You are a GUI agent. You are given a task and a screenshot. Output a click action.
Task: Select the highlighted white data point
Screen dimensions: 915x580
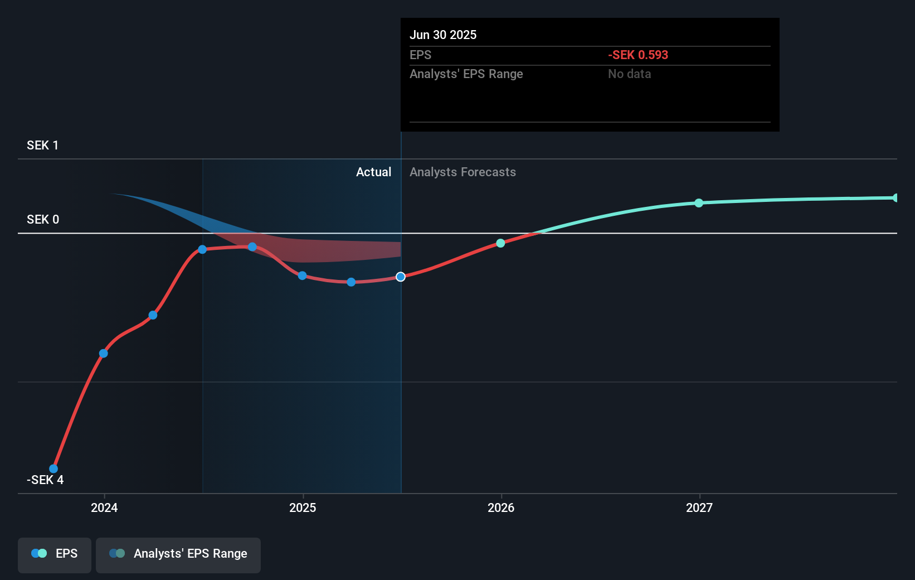(400, 276)
